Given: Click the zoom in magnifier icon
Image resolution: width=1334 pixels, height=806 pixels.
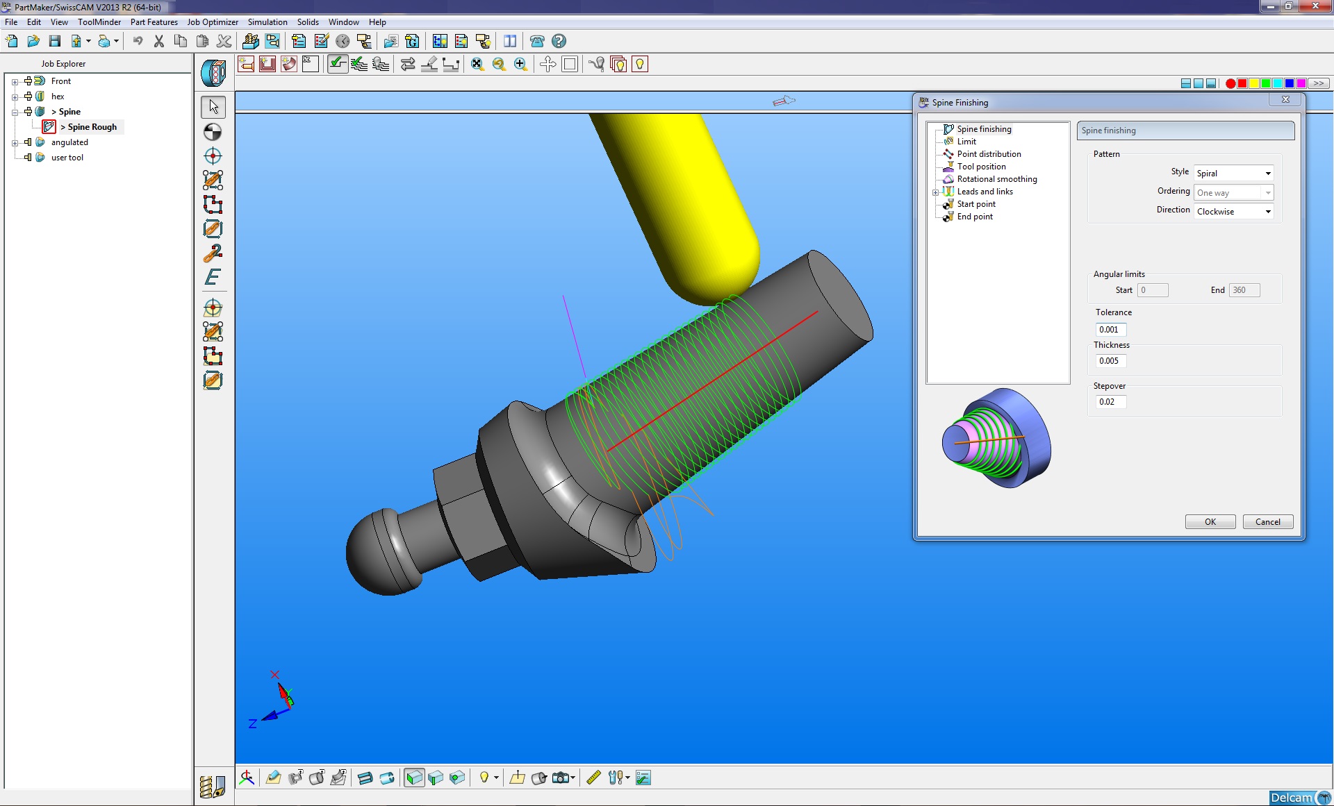Looking at the screenshot, I should [520, 65].
